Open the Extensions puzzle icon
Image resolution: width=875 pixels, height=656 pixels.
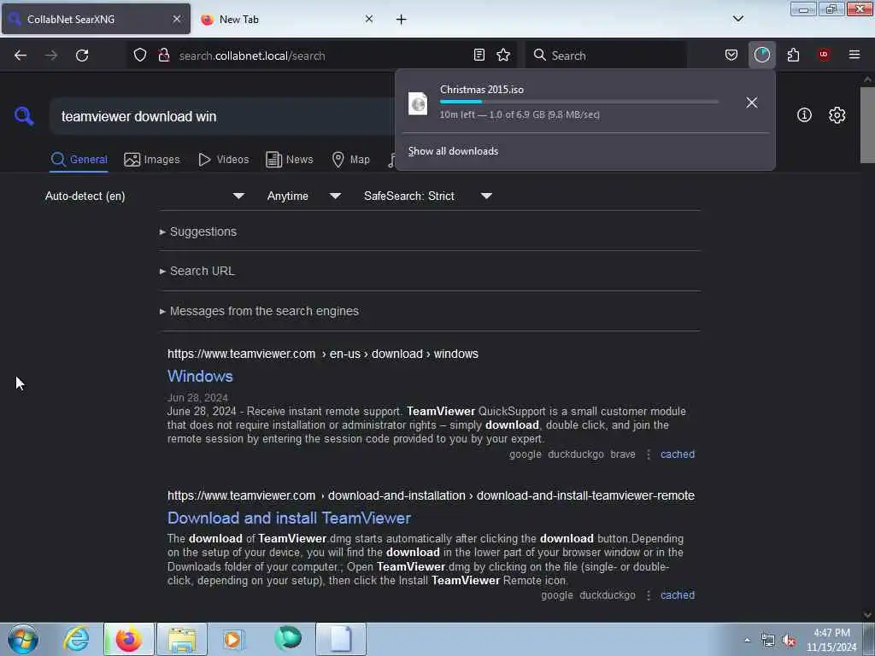point(793,55)
